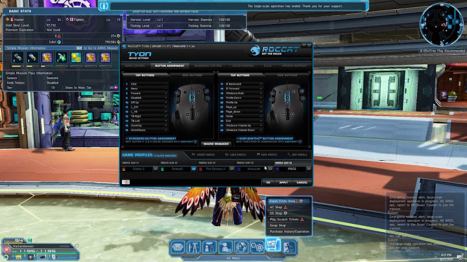Click the ROCCAT logo in Tyon window
Screen dimensions: 467x262
pyautogui.click(x=274, y=51)
